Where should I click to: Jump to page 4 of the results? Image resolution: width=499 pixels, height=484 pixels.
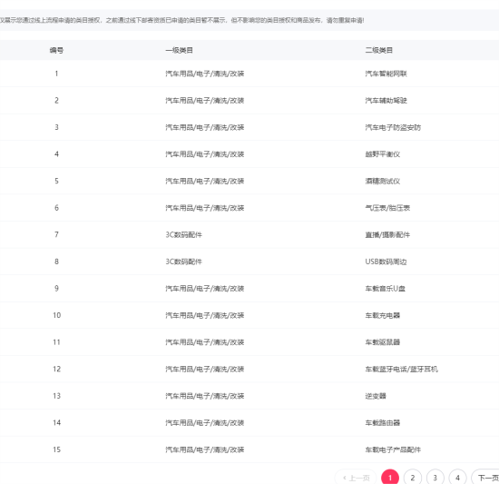click(x=457, y=478)
